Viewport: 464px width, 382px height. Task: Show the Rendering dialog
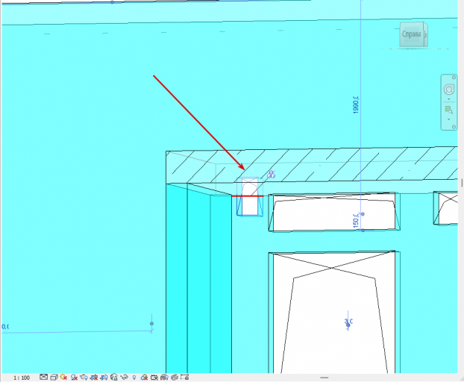[84, 378]
